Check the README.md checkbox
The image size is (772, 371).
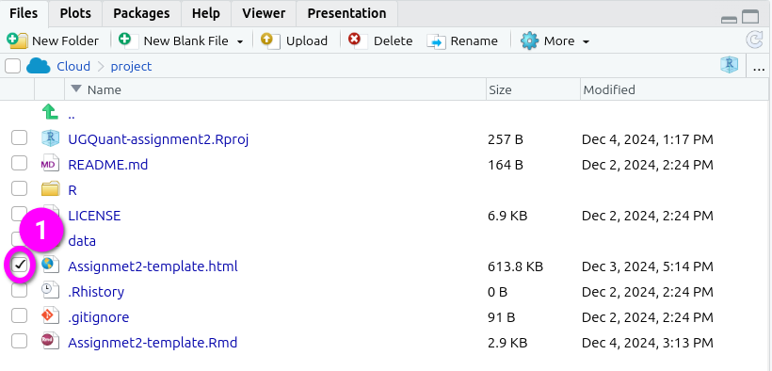coord(19,163)
